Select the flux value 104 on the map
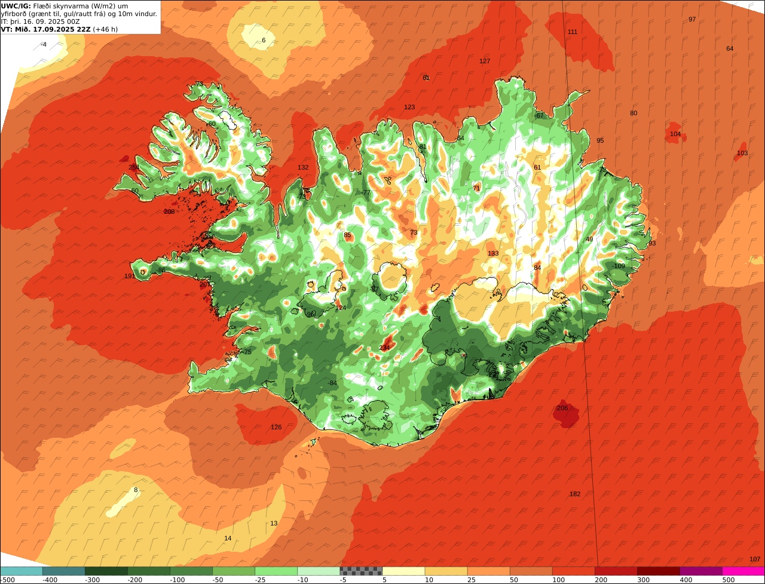 (x=675, y=134)
